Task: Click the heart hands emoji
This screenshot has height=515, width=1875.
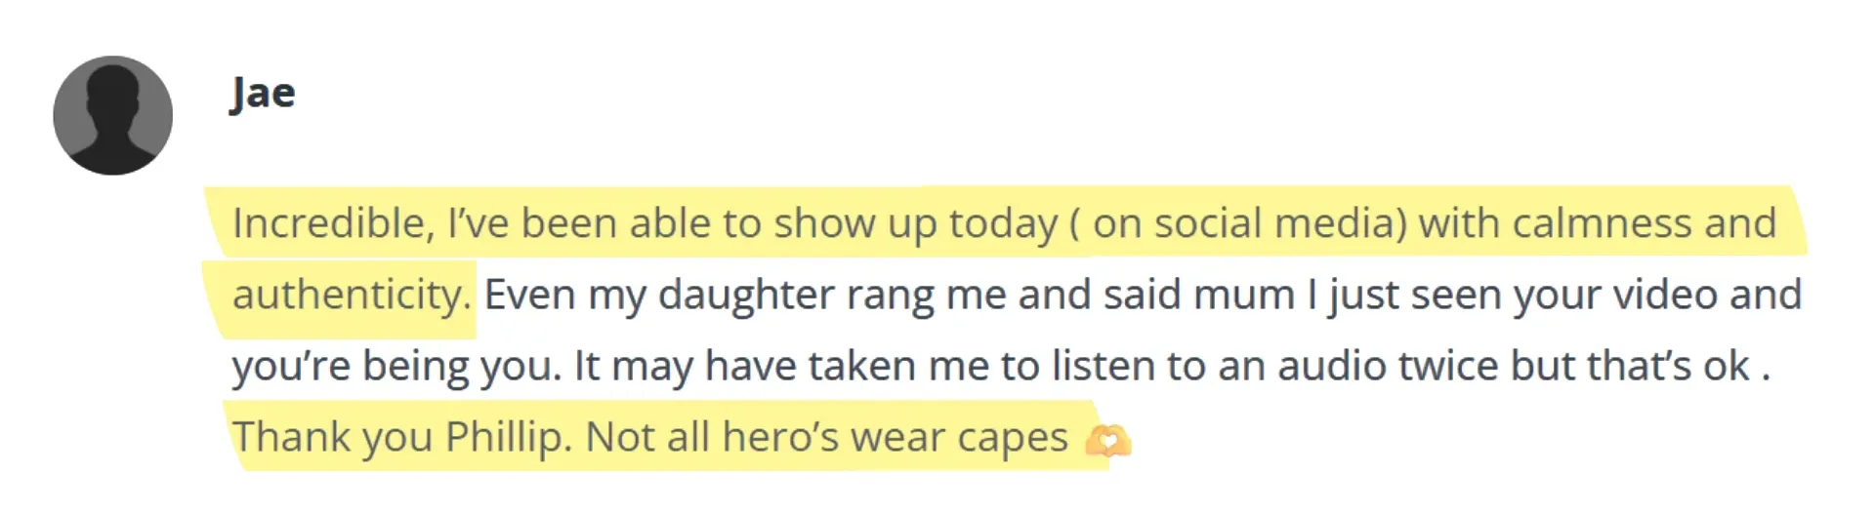Action: tap(1107, 440)
